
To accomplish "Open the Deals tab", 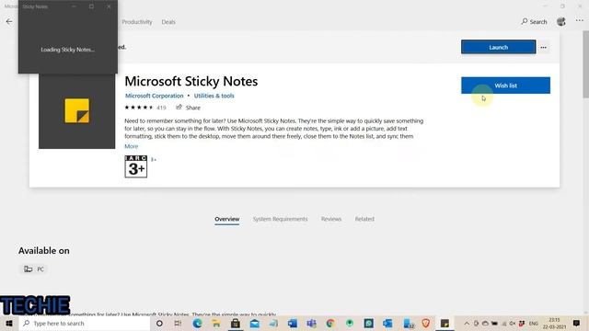I will point(168,22).
